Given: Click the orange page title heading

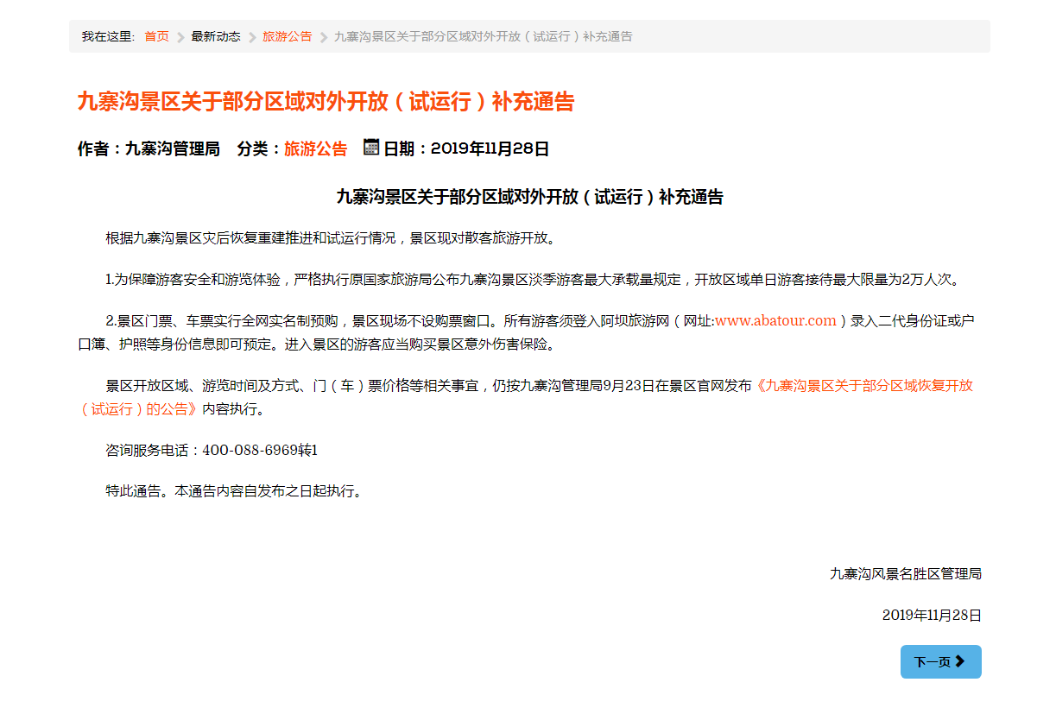Looking at the screenshot, I should pyautogui.click(x=326, y=102).
